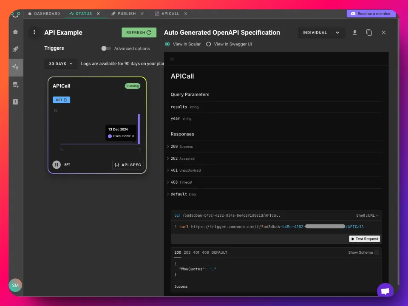Screen dimensions: 408x306
Task: Open the chat support bubble
Action: (385, 291)
